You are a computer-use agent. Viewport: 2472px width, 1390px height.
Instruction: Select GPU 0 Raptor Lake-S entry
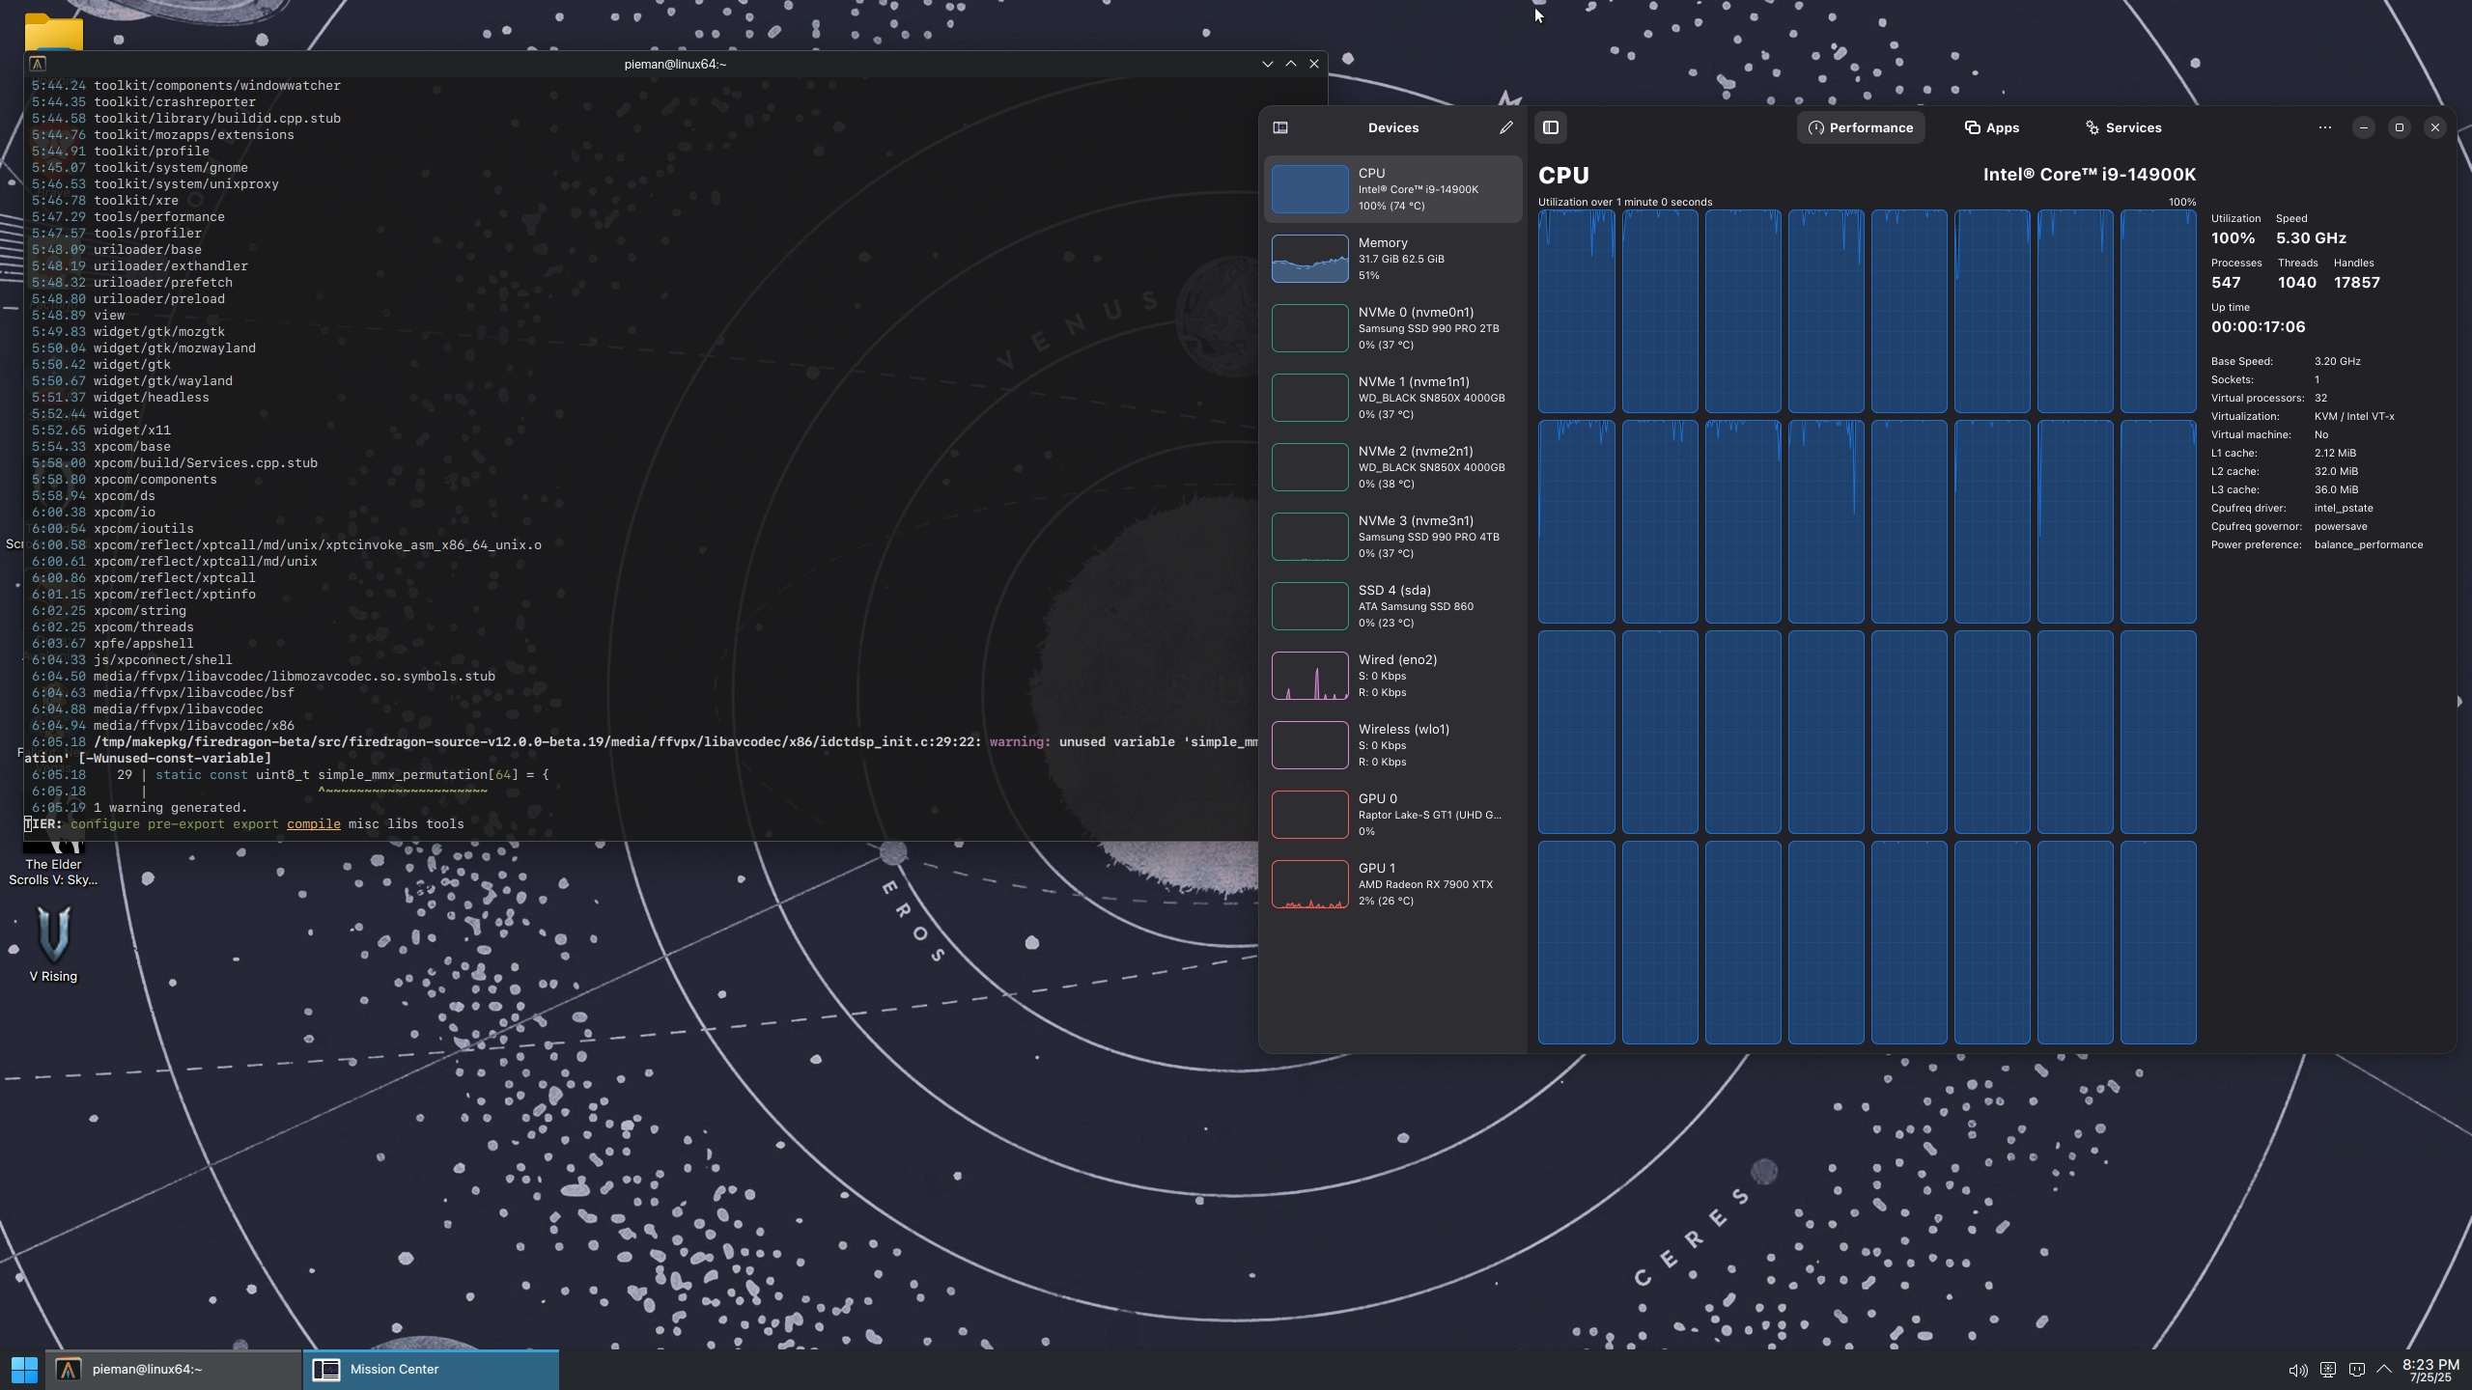(1392, 815)
